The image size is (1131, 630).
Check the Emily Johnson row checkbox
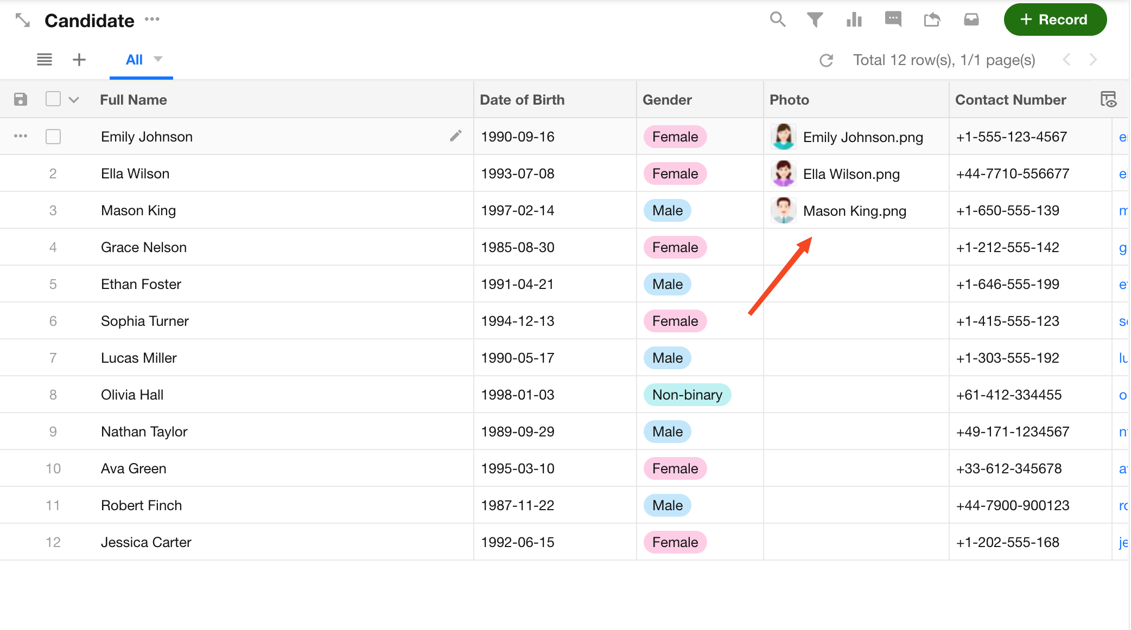[53, 137]
